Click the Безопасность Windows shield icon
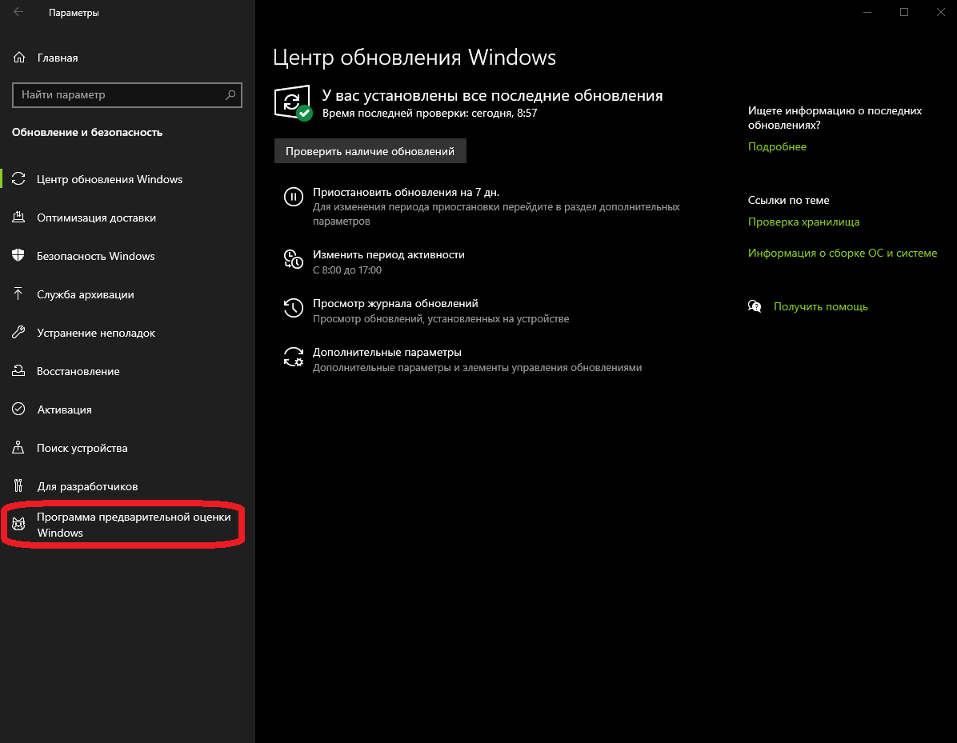 pyautogui.click(x=18, y=256)
